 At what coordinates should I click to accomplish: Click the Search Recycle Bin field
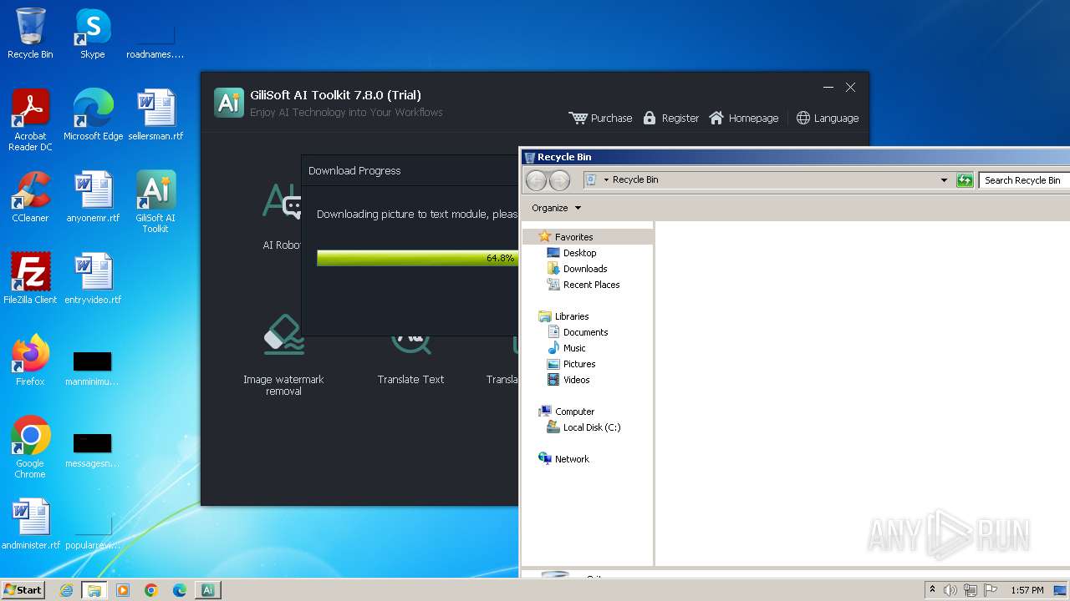[1025, 179]
